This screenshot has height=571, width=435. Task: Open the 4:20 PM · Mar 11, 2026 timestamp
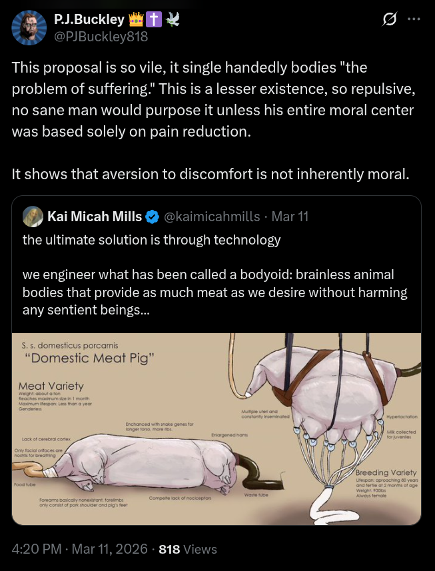pyautogui.click(x=80, y=549)
